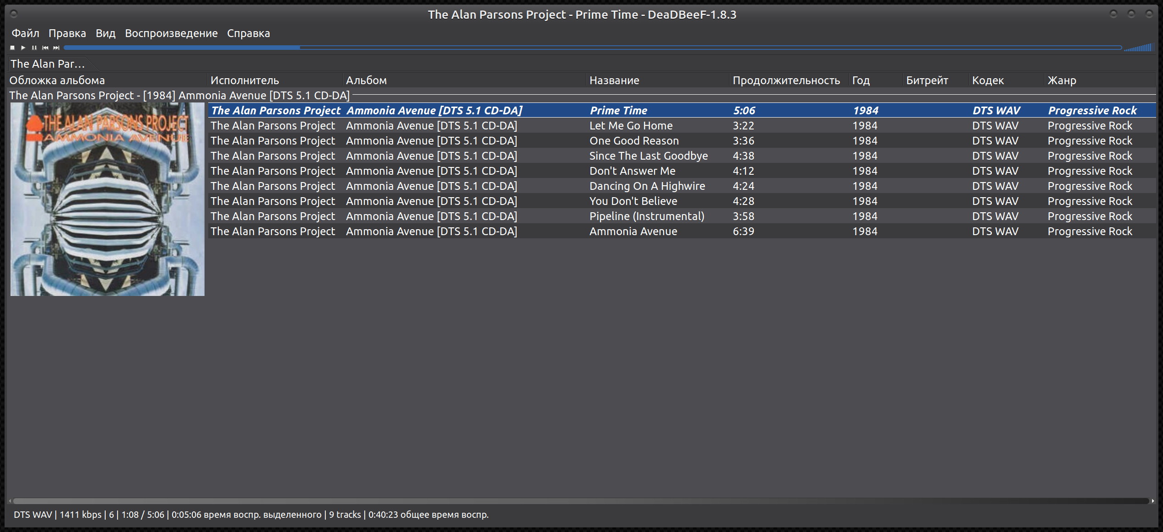Viewport: 1163px width, 532px height.
Task: Select the track 'One Good Reason'
Action: click(x=682, y=141)
